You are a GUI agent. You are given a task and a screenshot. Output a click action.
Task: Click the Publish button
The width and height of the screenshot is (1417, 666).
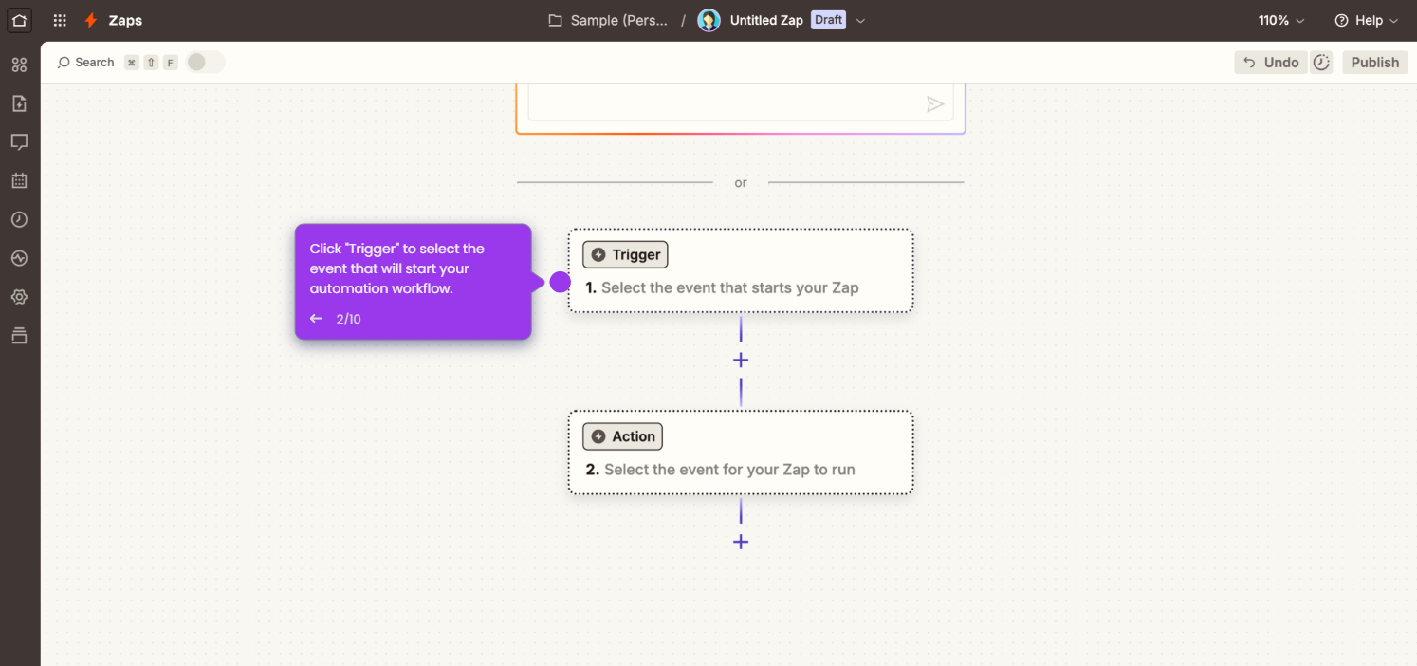point(1375,63)
